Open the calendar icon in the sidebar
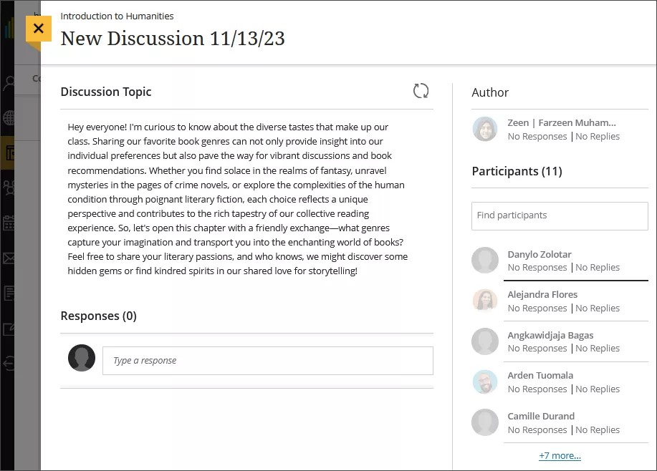The width and height of the screenshot is (657, 471). point(9,222)
